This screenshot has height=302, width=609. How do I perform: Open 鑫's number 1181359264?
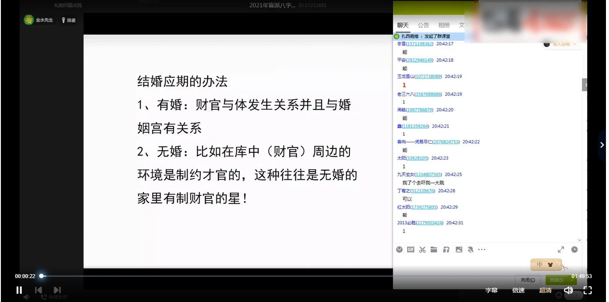415,126
